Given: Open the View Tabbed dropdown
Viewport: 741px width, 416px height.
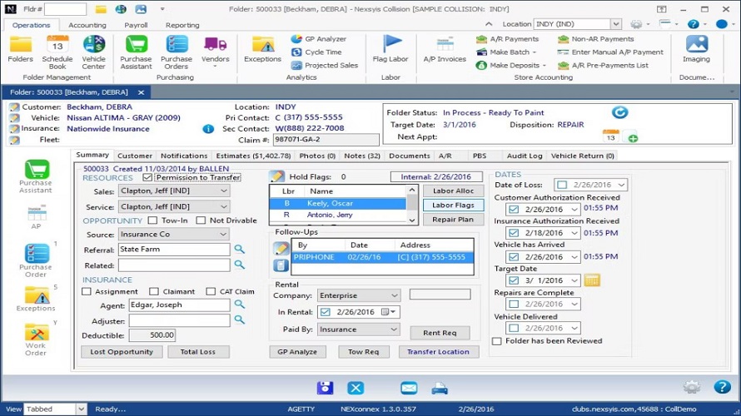Looking at the screenshot, I should point(81,409).
